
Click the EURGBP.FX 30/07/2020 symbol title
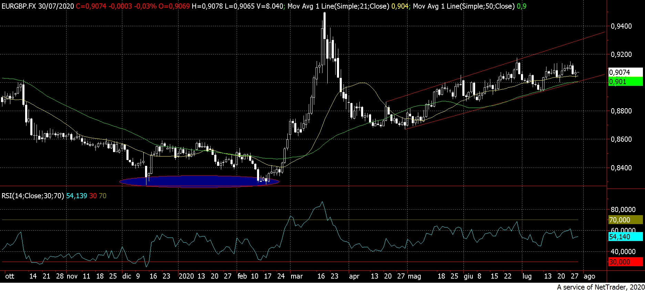(38, 6)
